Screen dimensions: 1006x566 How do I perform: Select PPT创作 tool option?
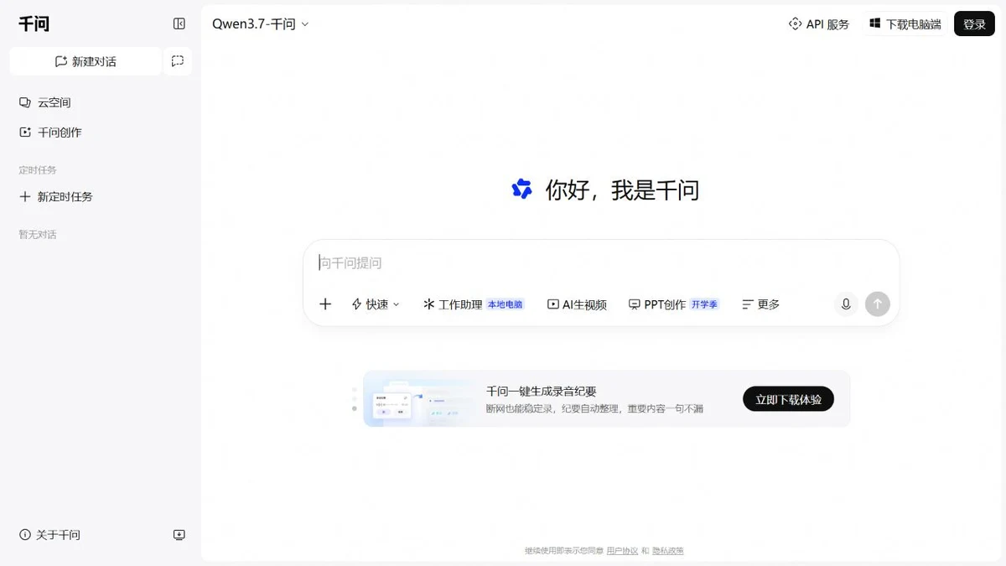pos(674,304)
